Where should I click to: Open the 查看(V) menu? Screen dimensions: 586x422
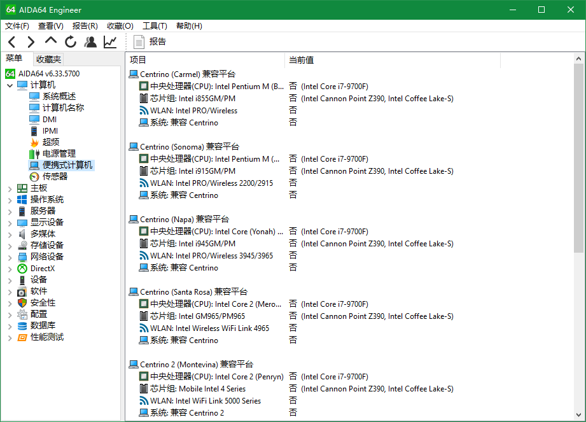51,26
